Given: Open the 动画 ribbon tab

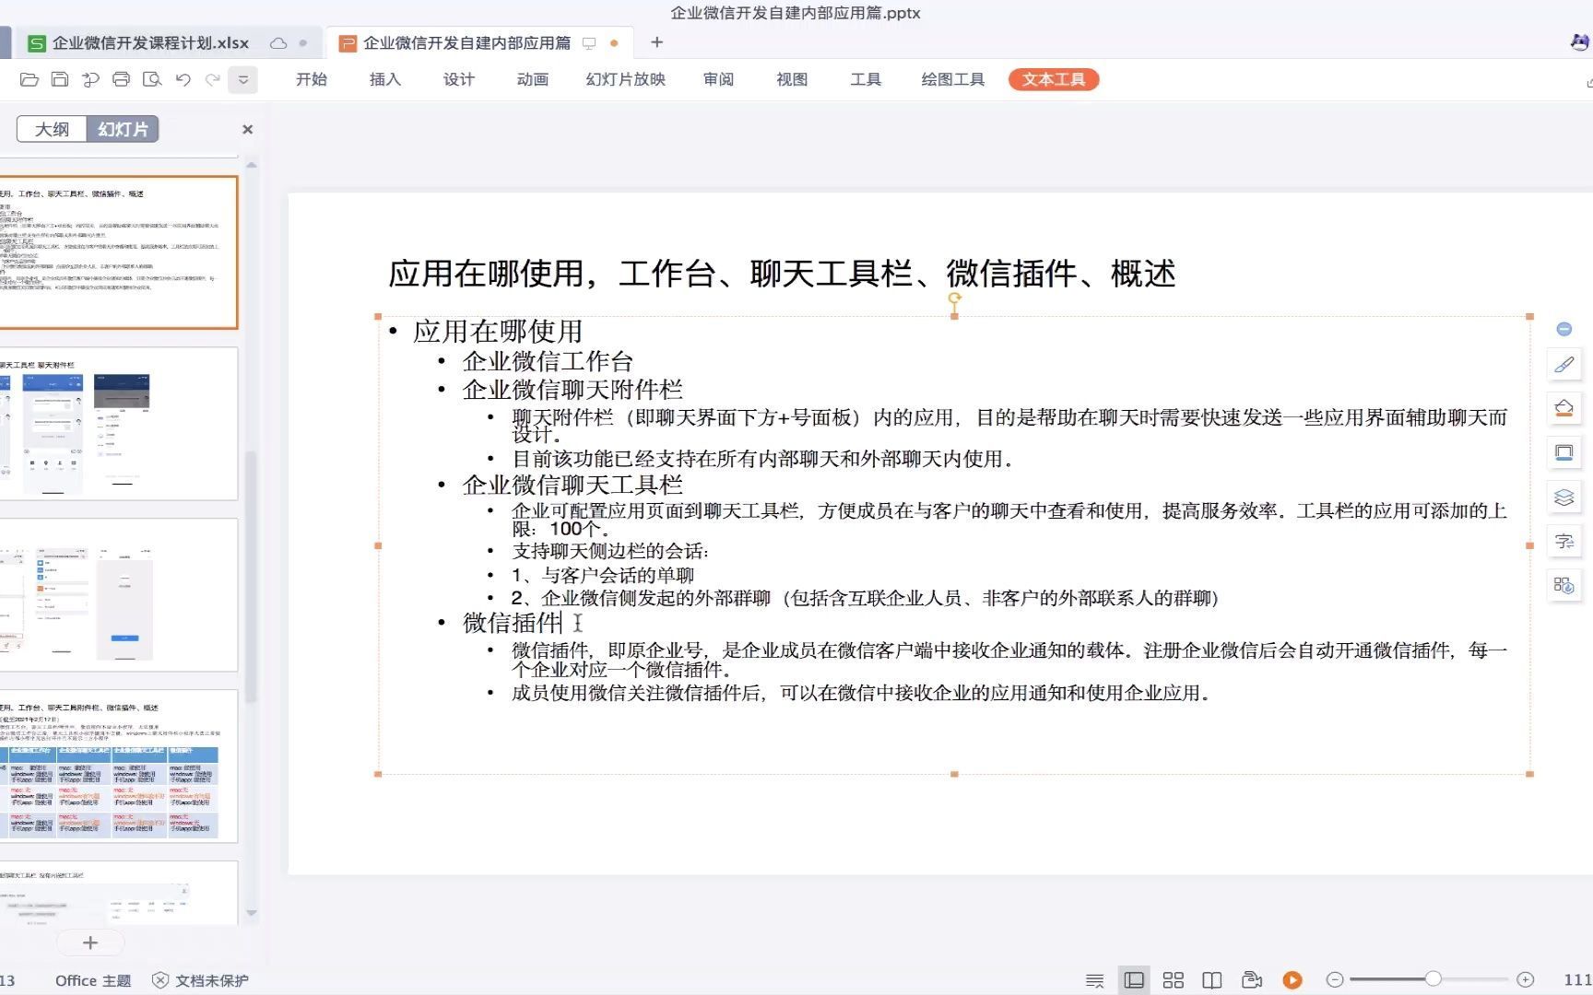Looking at the screenshot, I should tap(533, 79).
